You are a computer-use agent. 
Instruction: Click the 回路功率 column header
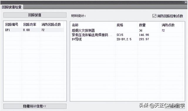[x=30, y=25]
